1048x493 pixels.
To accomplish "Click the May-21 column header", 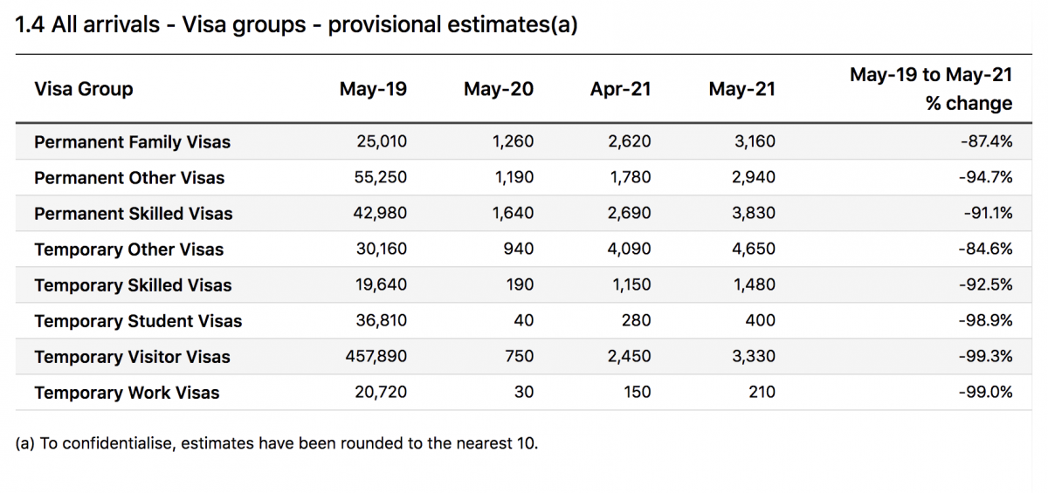I will click(x=741, y=89).
